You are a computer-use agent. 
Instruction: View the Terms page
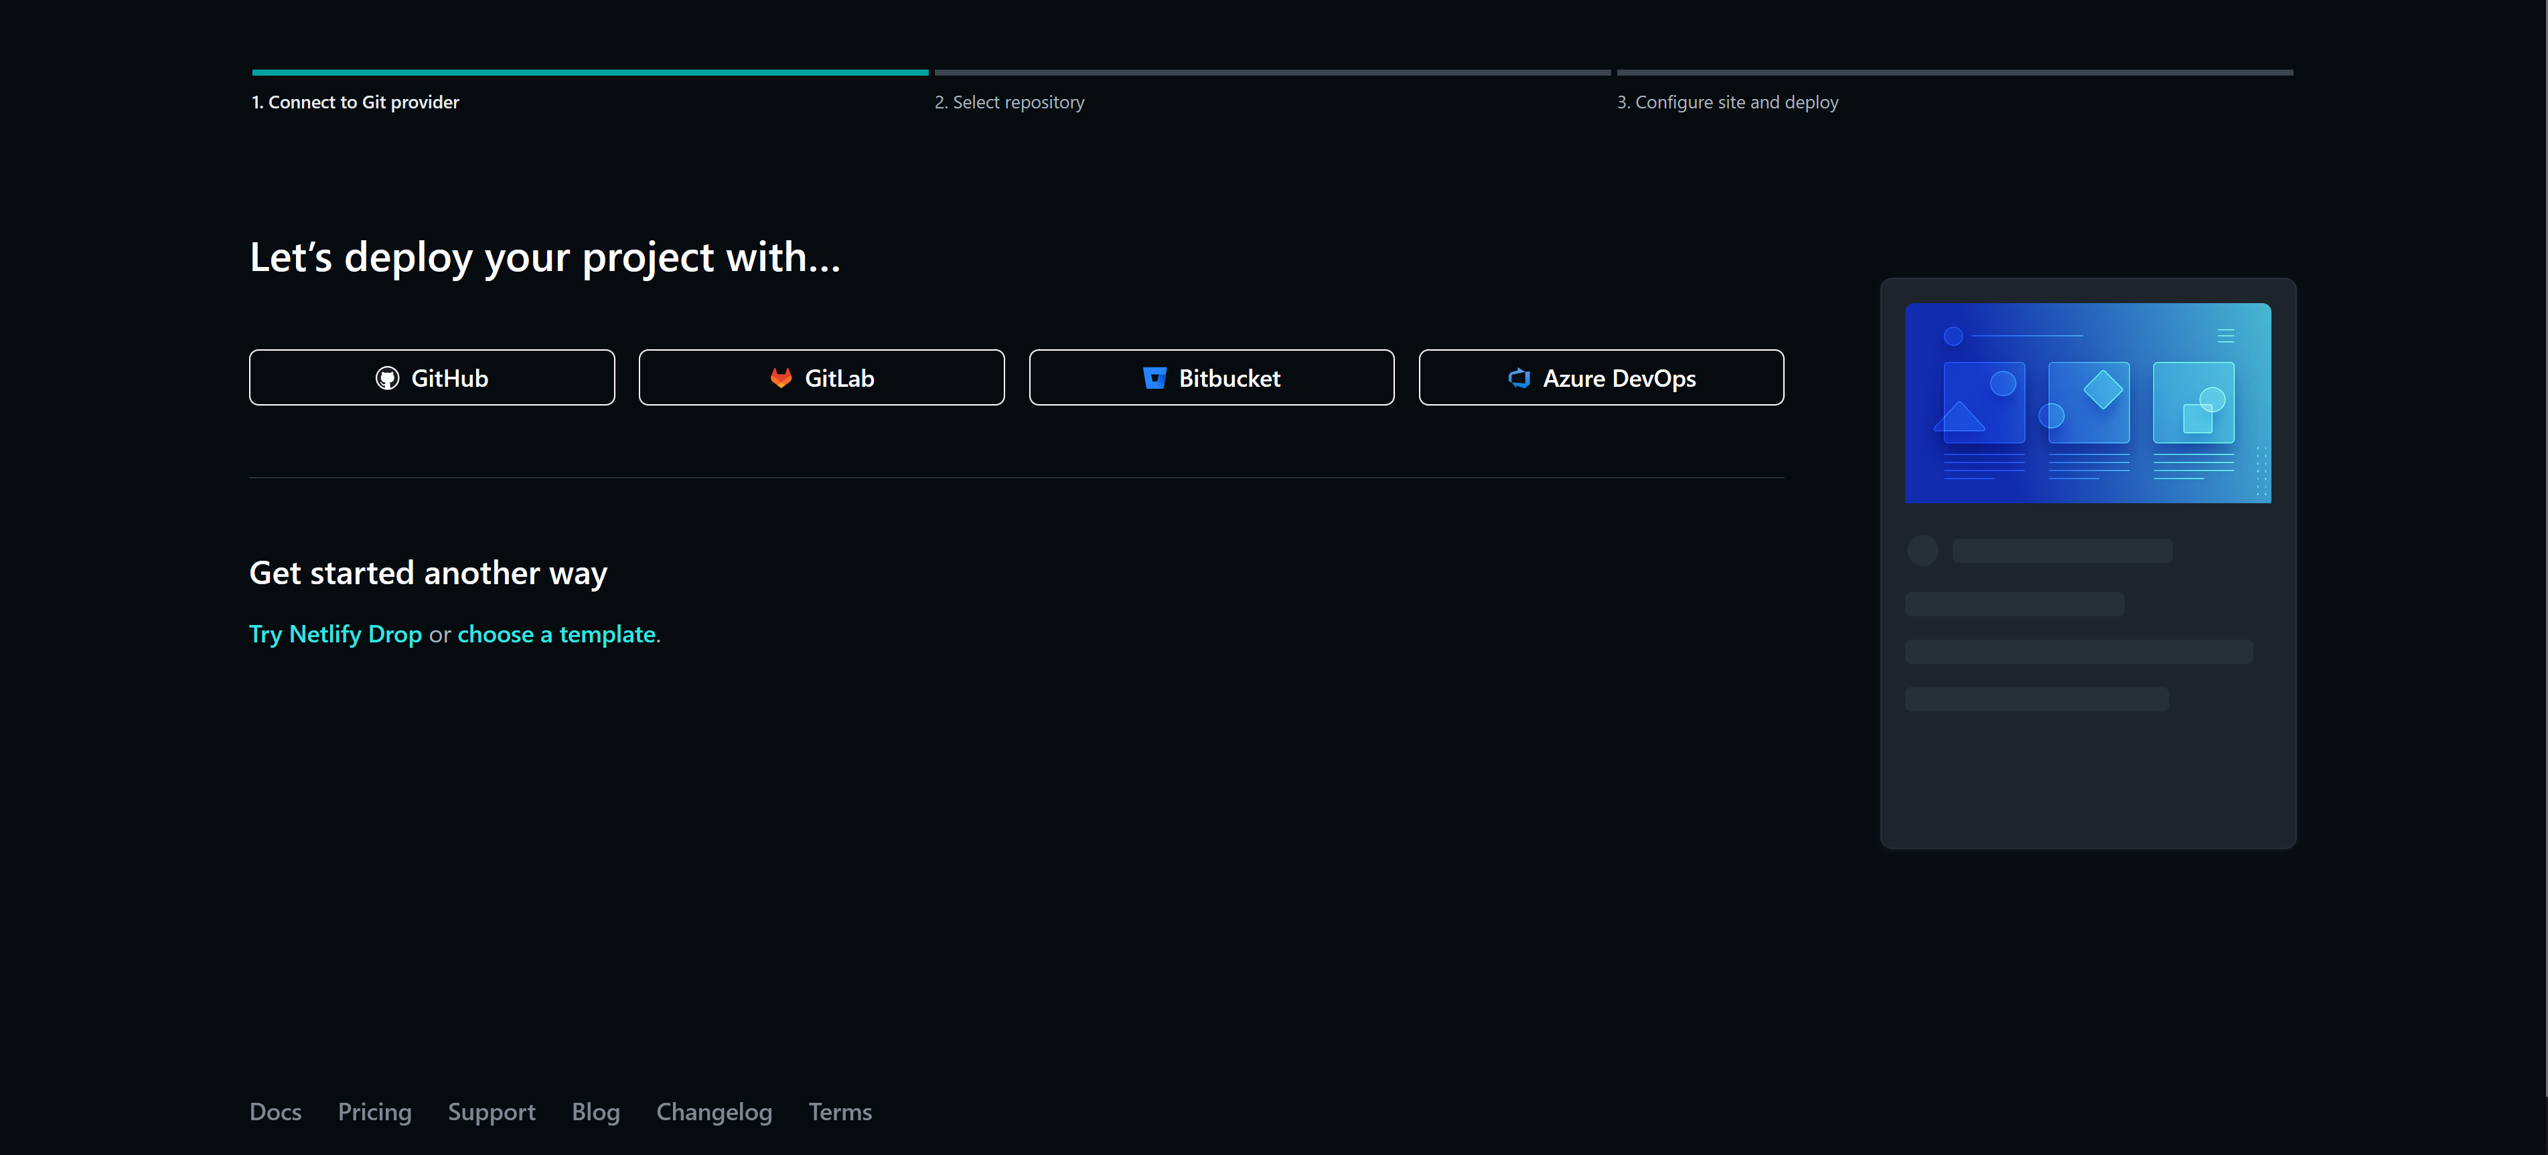(840, 1112)
